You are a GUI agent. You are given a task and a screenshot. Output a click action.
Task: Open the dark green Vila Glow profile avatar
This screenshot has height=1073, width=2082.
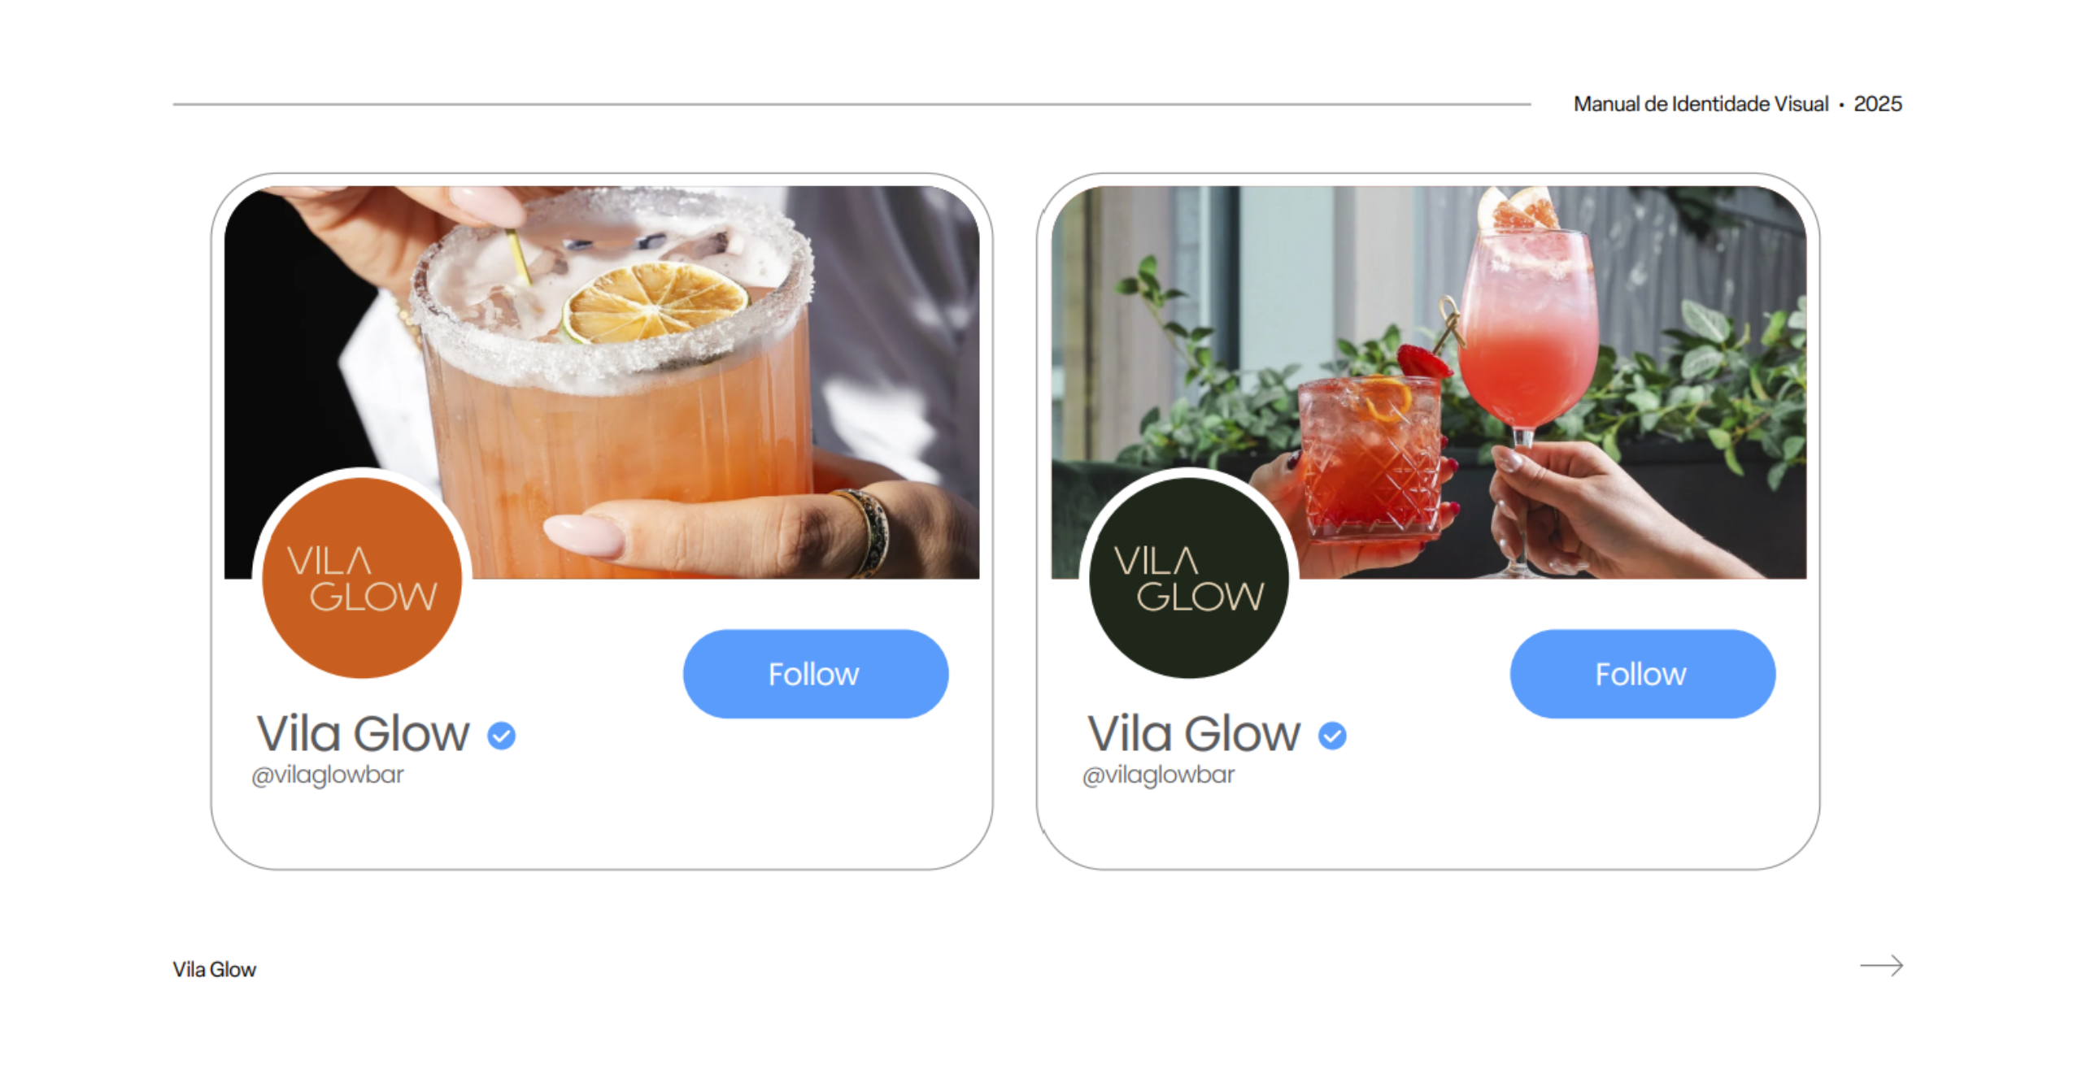pos(1189,578)
